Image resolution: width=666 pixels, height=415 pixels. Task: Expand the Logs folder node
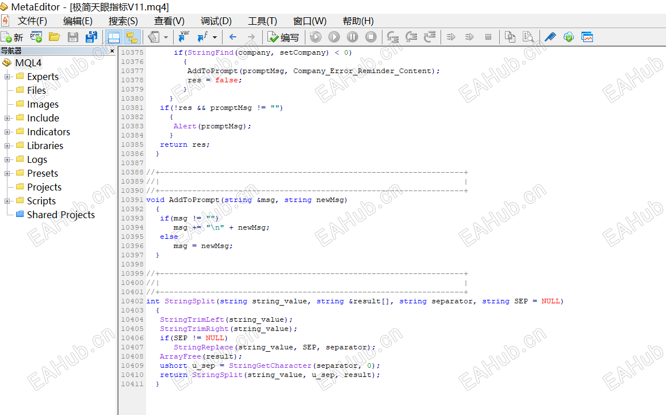point(7,160)
